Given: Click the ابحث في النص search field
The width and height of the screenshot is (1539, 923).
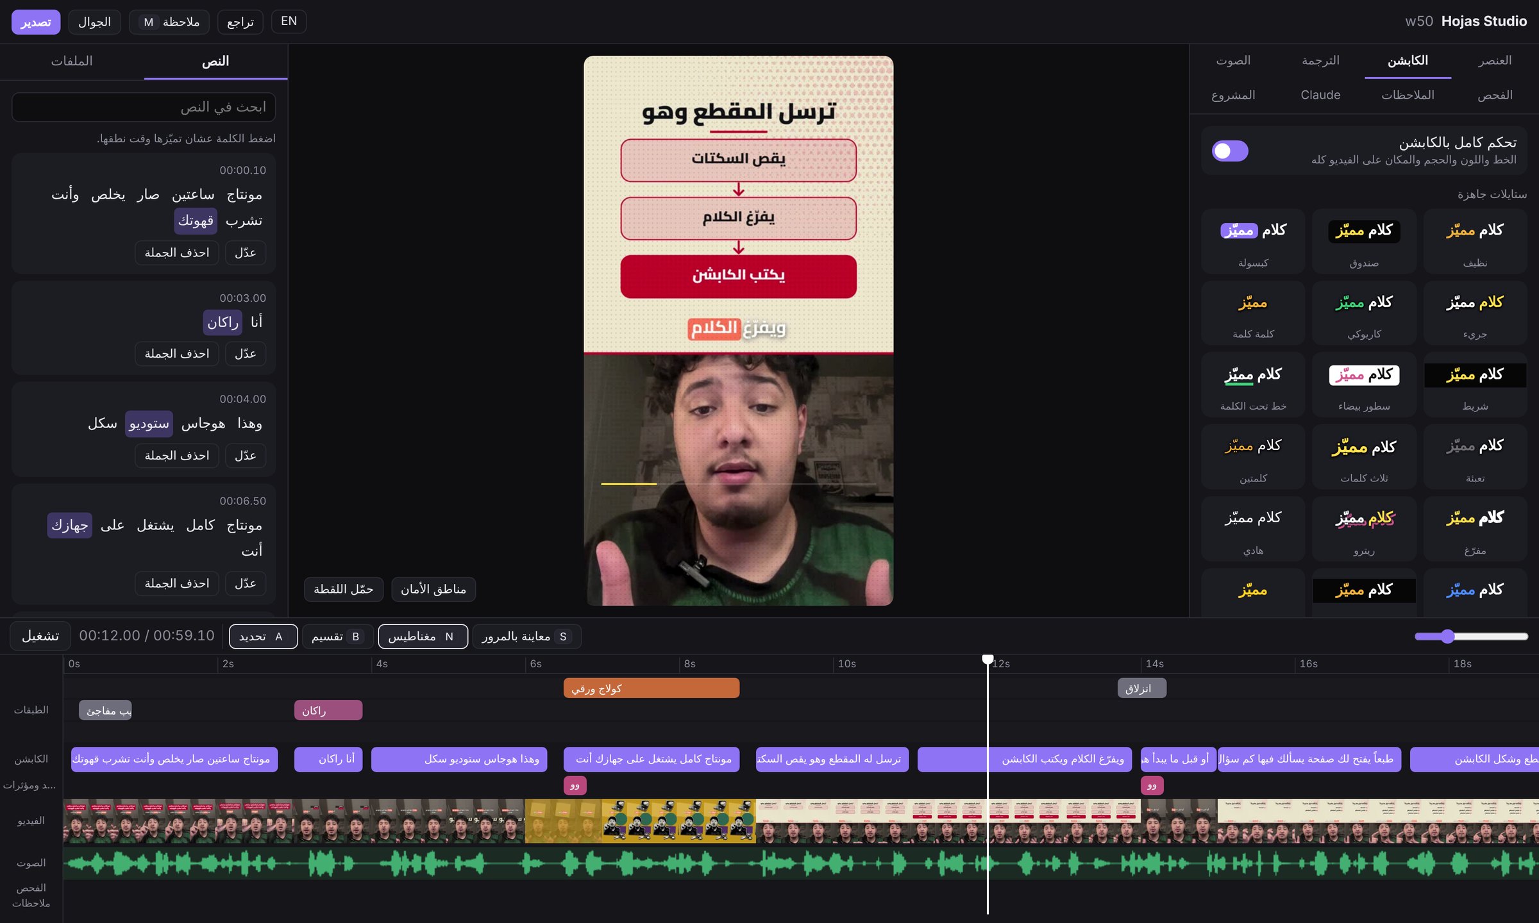Looking at the screenshot, I should (144, 107).
